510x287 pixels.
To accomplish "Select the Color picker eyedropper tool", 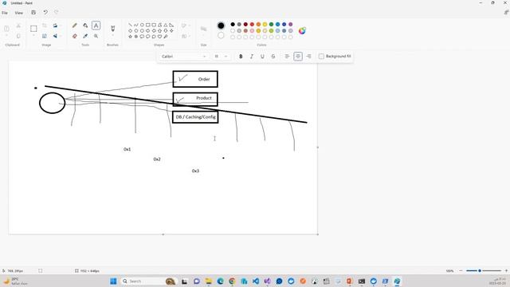I will (x=85, y=36).
